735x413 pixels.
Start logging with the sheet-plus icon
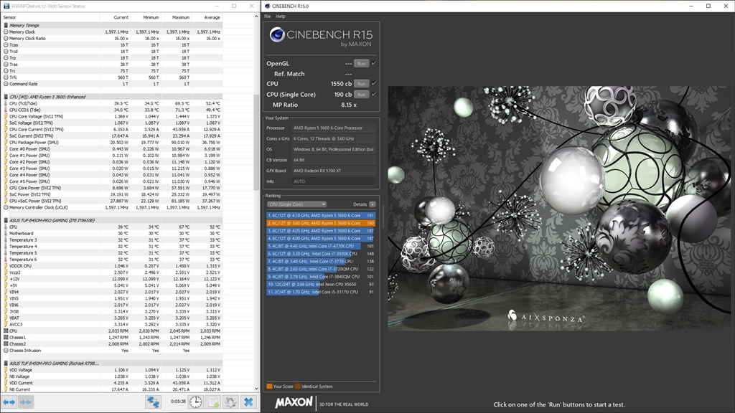[x=213, y=402]
